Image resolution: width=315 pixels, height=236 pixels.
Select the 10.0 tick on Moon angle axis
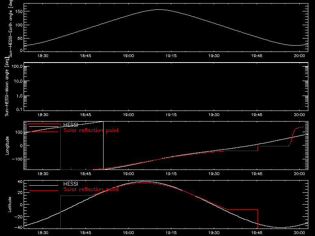click(18, 81)
